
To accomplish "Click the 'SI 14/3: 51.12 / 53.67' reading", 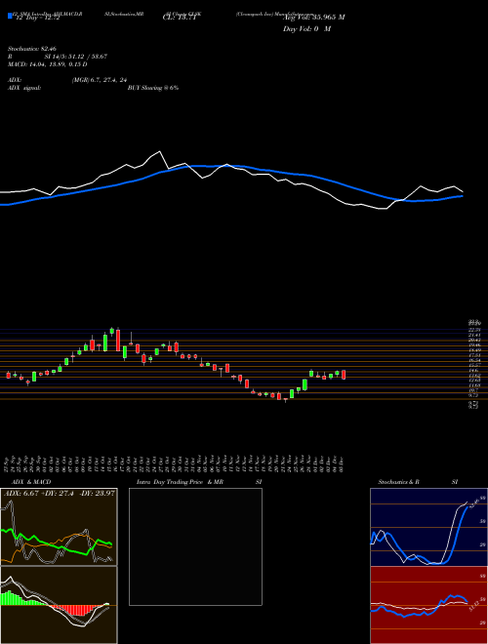I will 76,57.
